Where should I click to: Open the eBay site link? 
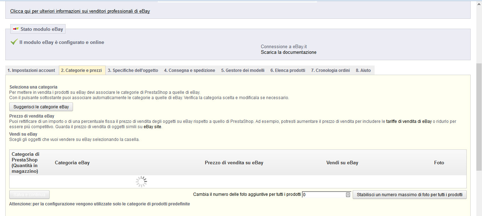[152, 127]
